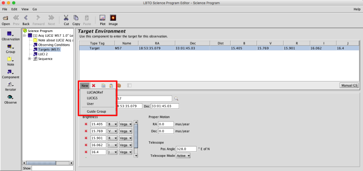Viewport: 363px width, 171px height.
Task: Click the Copy toolbar icon
Action: click(76, 18)
